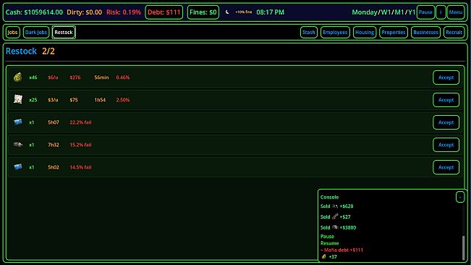The width and height of the screenshot is (471, 265).
Task: Open the Businesses menu
Action: pos(425,32)
